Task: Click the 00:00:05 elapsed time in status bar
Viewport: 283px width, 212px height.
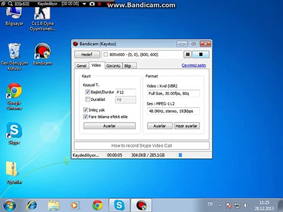Action: point(115,155)
